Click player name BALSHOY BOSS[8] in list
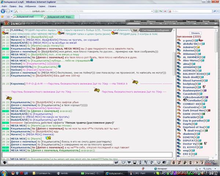220x176 pixels. (195, 74)
